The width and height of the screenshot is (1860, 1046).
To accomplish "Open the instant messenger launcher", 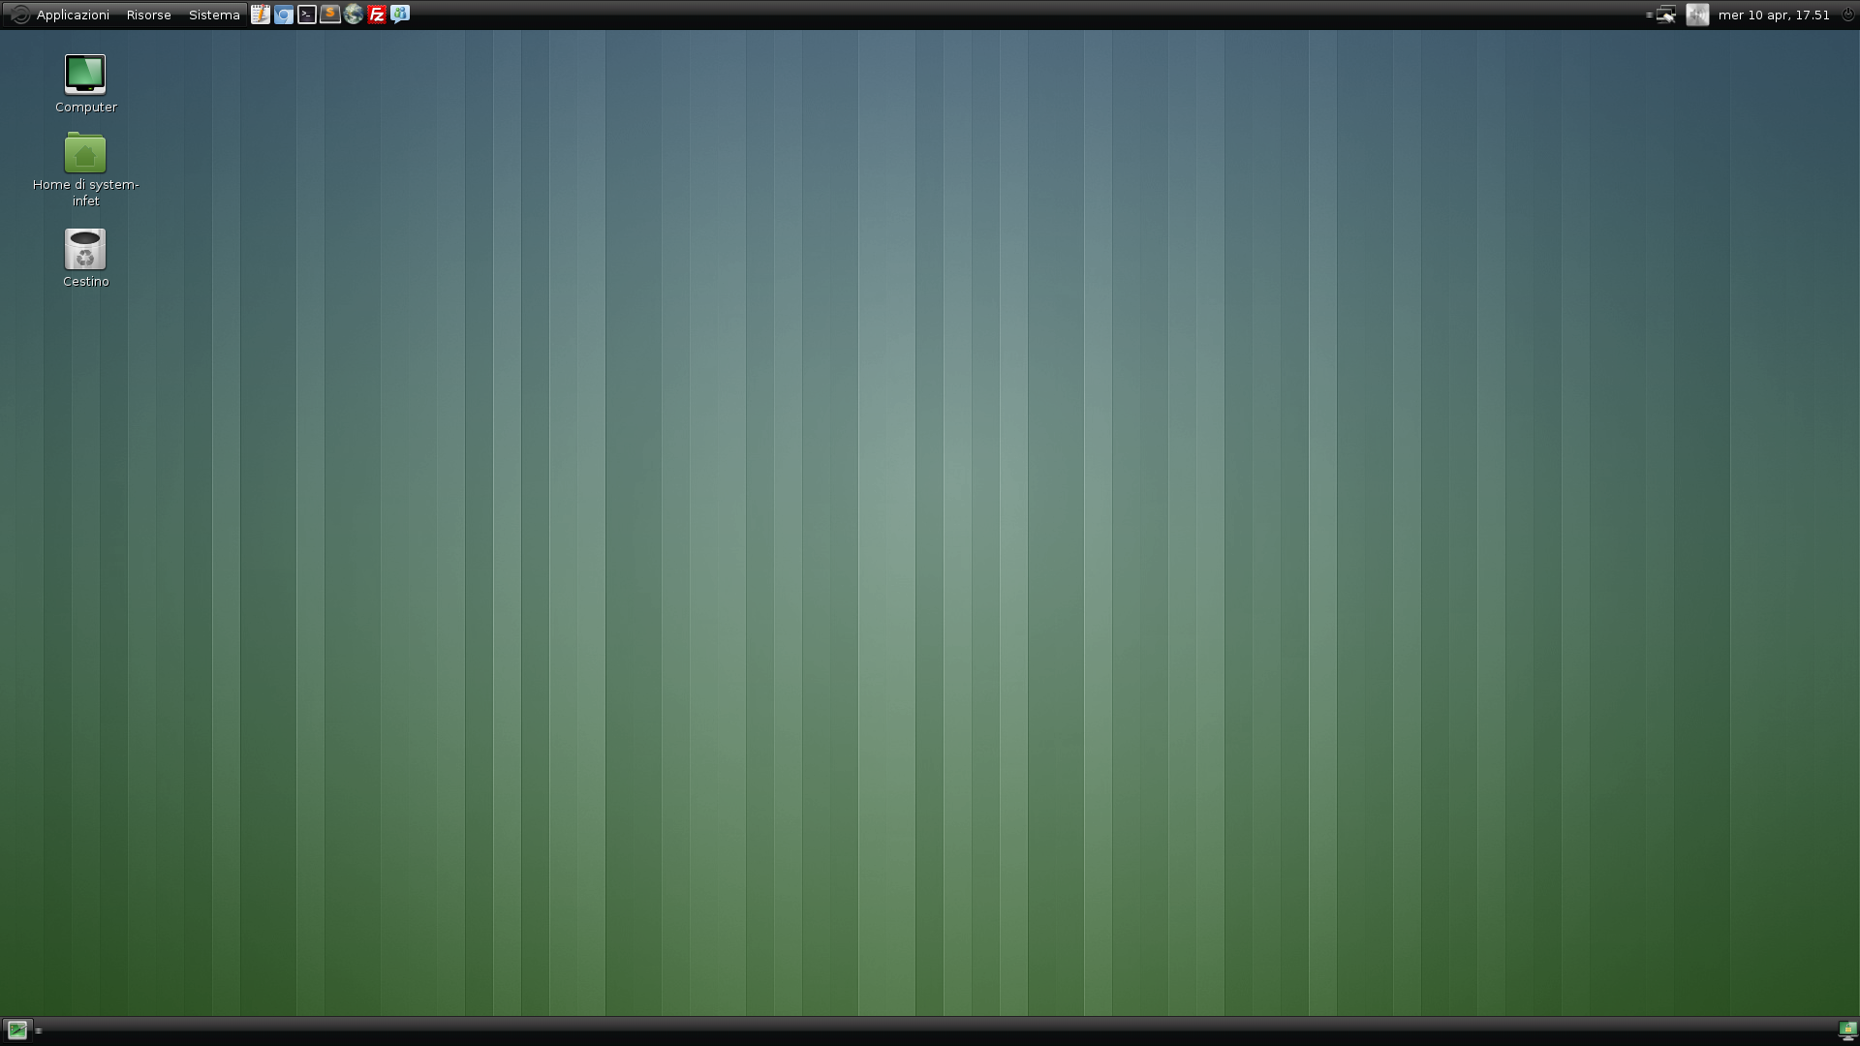I will click(x=400, y=15).
